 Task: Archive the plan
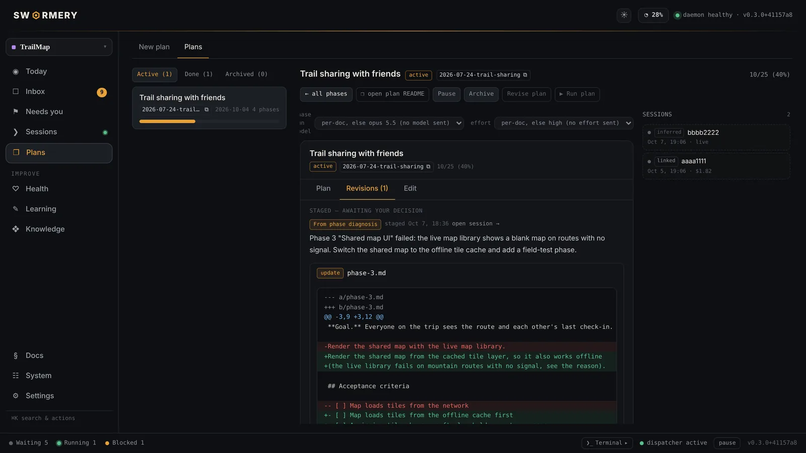481,94
